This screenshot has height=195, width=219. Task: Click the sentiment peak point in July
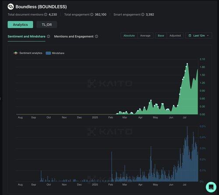coord(187,64)
